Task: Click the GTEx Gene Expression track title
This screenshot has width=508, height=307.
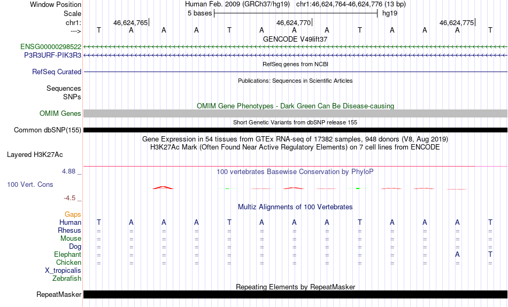Action: tap(295, 139)
